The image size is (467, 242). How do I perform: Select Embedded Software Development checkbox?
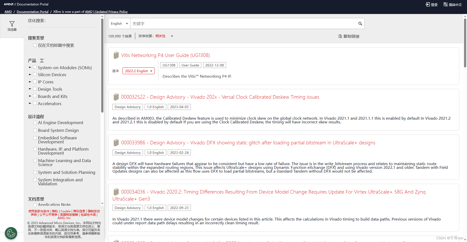[x=35, y=138]
